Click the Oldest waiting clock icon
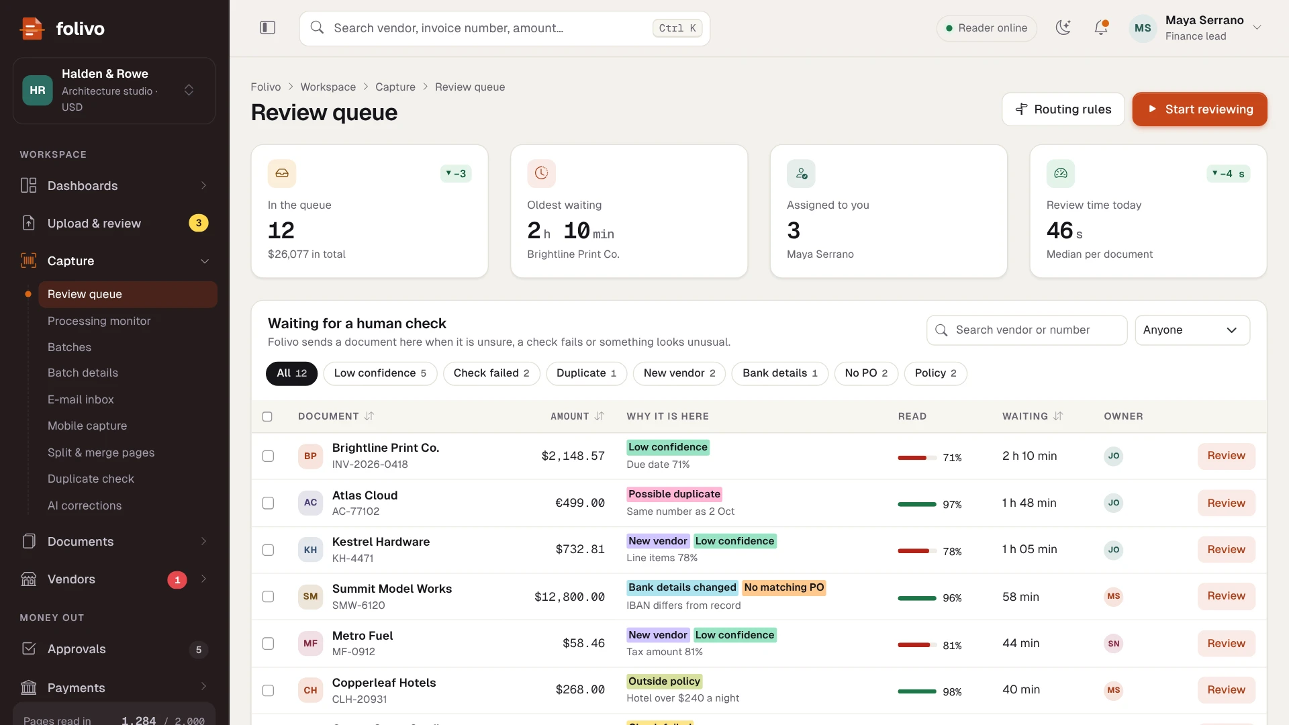 [x=541, y=173]
